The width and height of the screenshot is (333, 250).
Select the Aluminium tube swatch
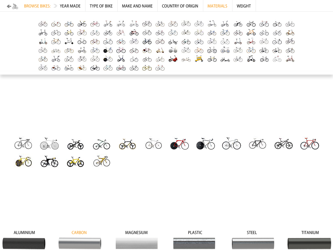tap(24, 243)
